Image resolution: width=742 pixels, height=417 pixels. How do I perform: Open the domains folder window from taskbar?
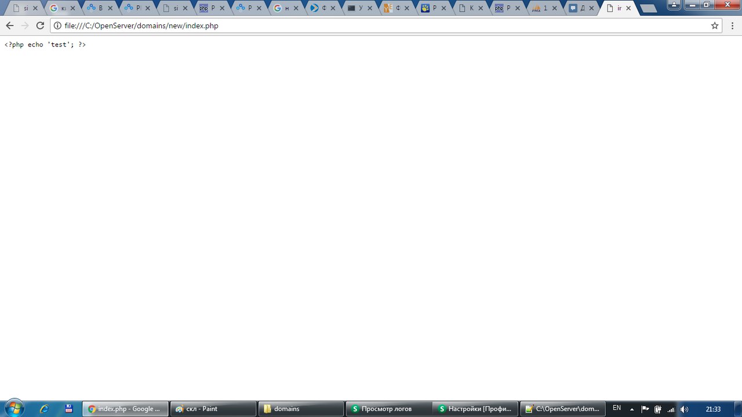[x=301, y=409]
